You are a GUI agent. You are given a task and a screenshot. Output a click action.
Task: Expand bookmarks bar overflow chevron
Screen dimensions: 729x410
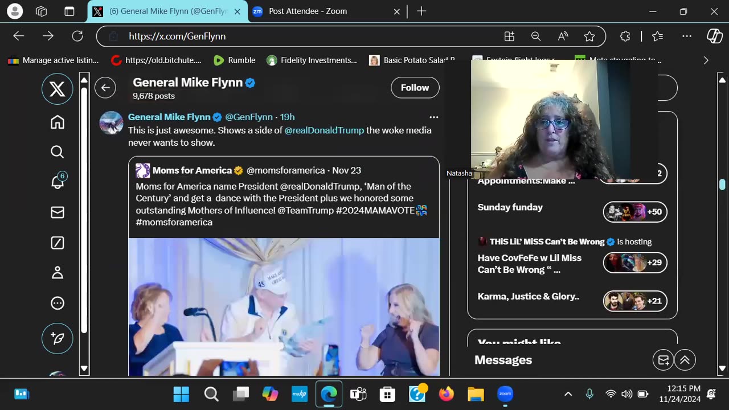[706, 60]
